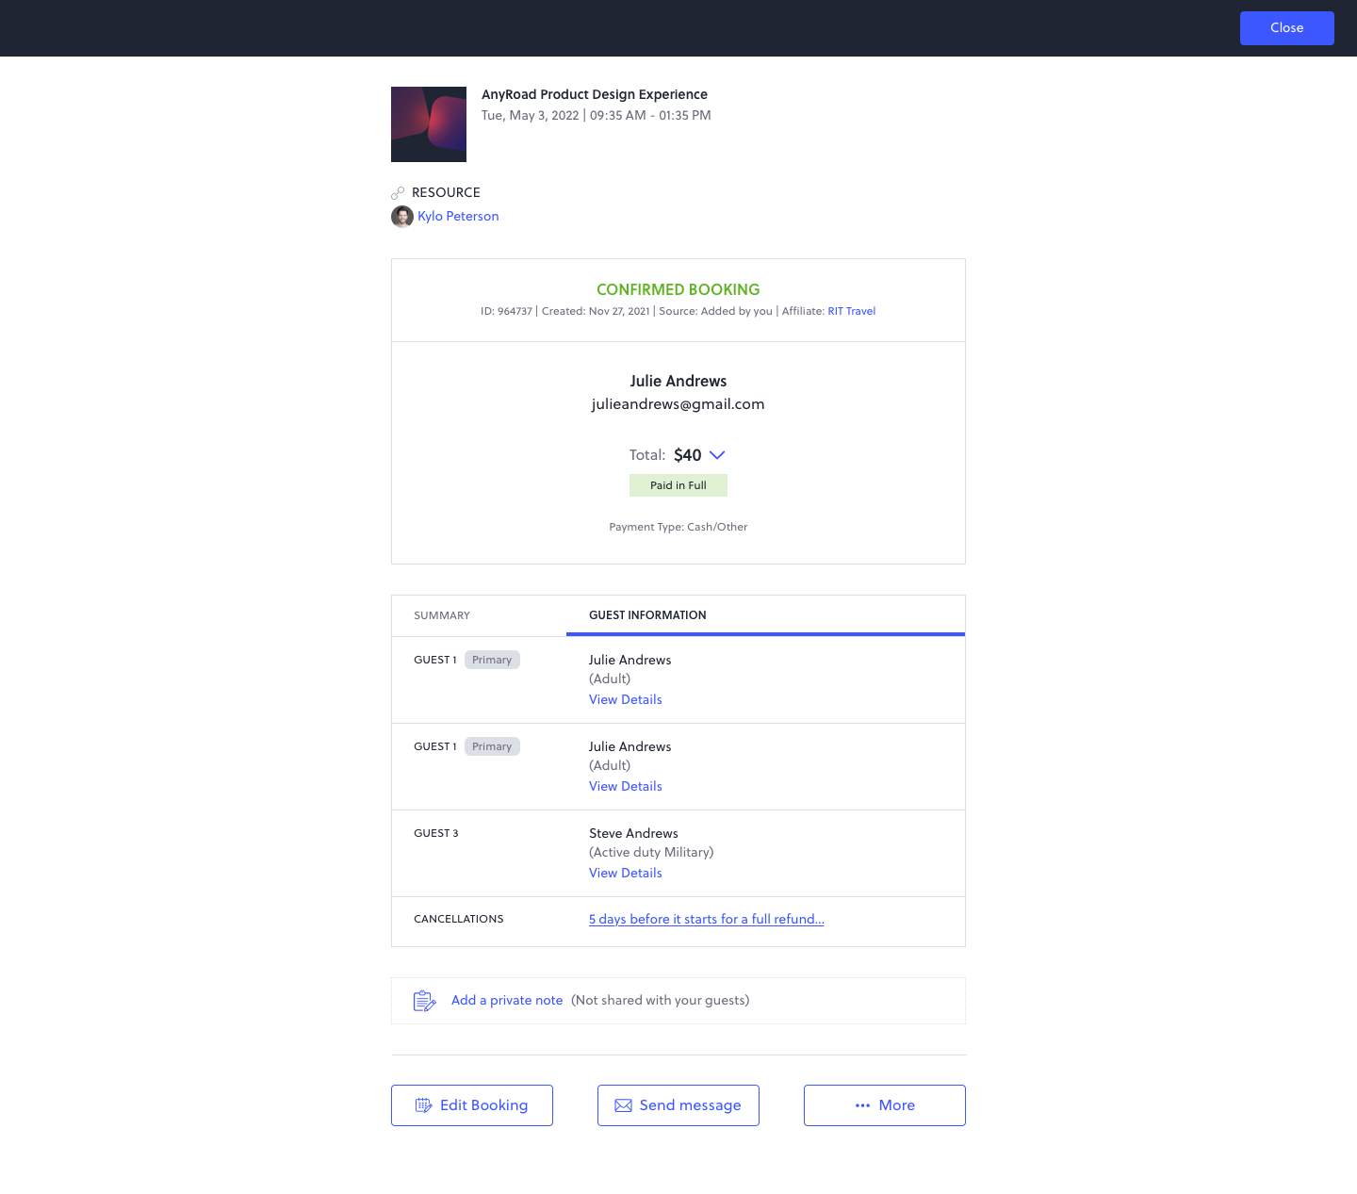Select the GUEST INFORMATION tab
1357x1194 pixels.
pos(646,614)
